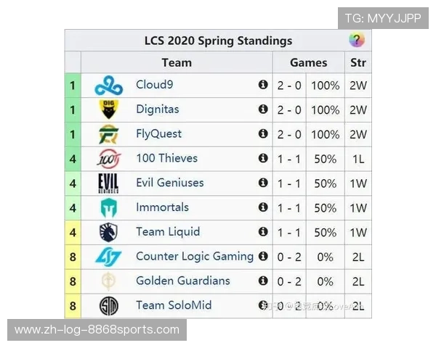Click the Evil Geniuses team logo
436x348 pixels.
108,183
